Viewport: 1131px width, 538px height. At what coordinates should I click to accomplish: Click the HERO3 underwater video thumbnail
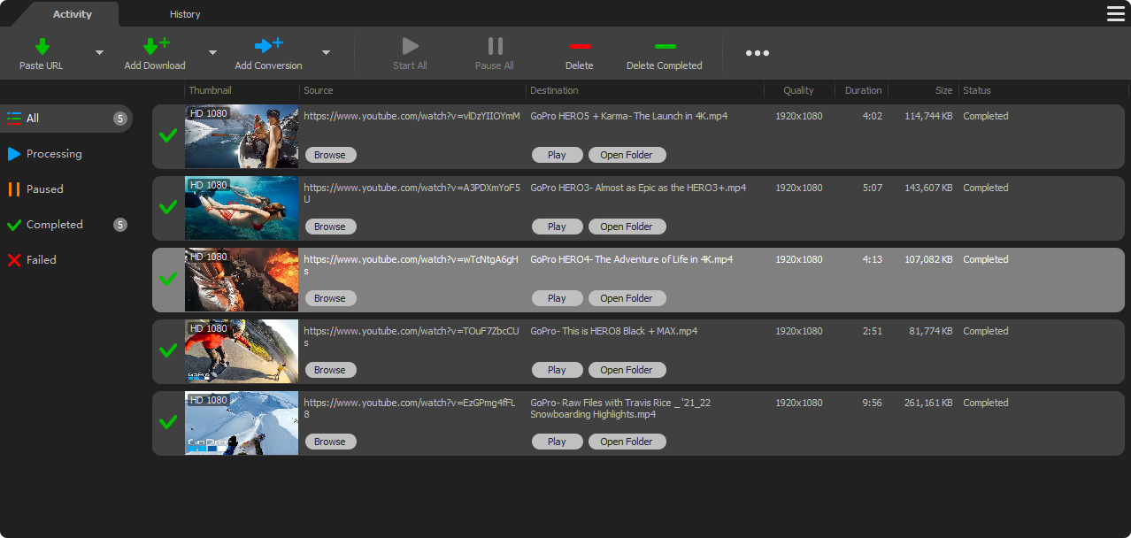click(x=242, y=208)
